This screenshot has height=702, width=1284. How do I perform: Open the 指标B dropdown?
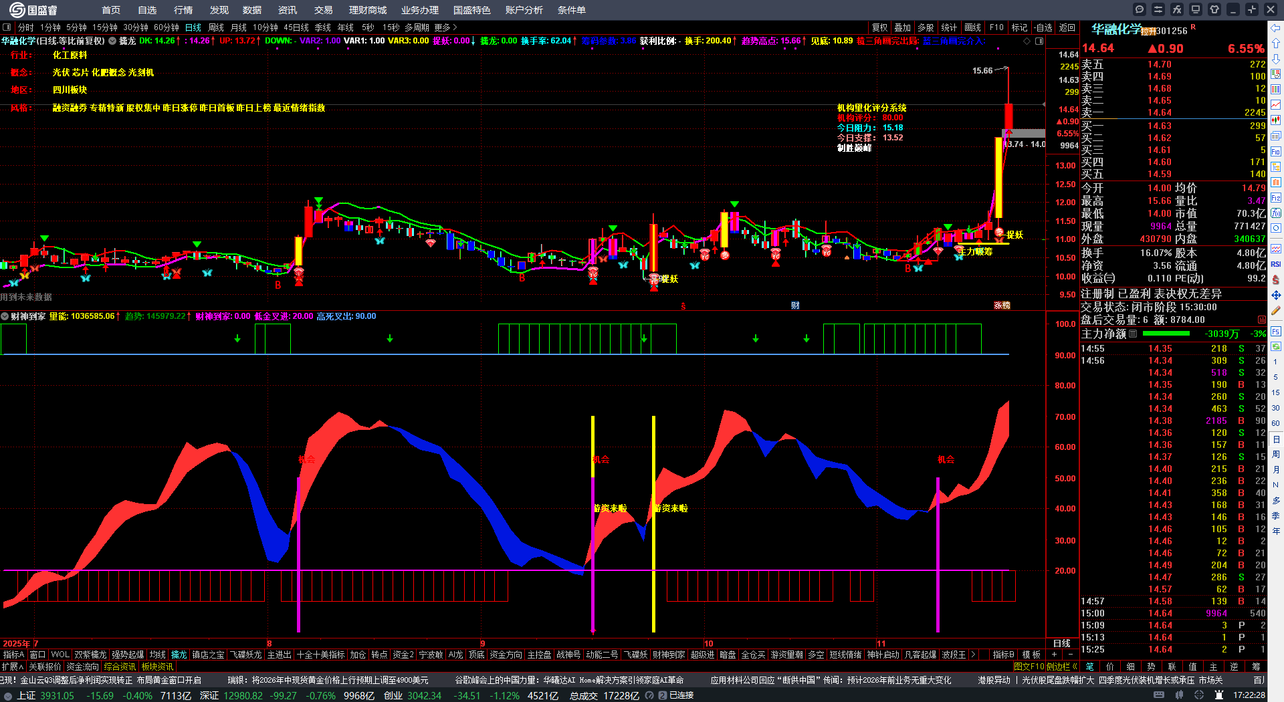1004,655
